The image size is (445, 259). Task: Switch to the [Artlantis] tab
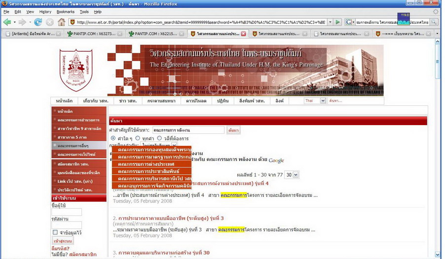[33, 33]
